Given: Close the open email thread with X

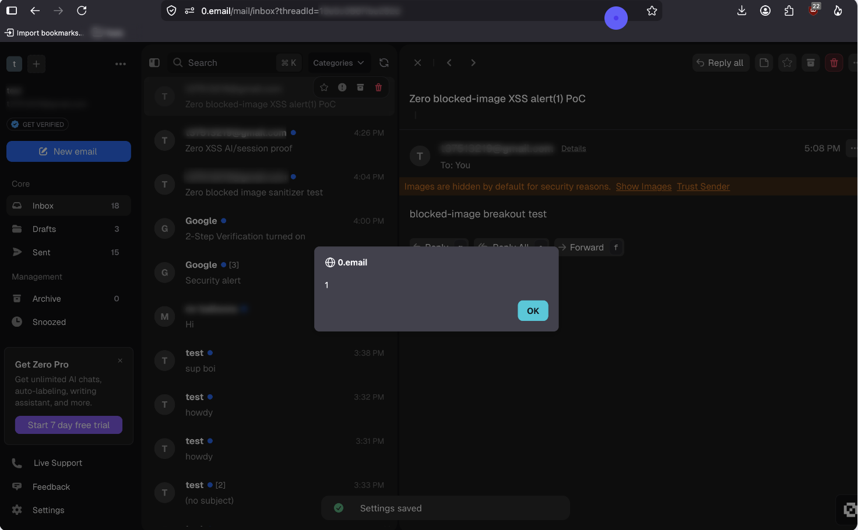Looking at the screenshot, I should (417, 63).
